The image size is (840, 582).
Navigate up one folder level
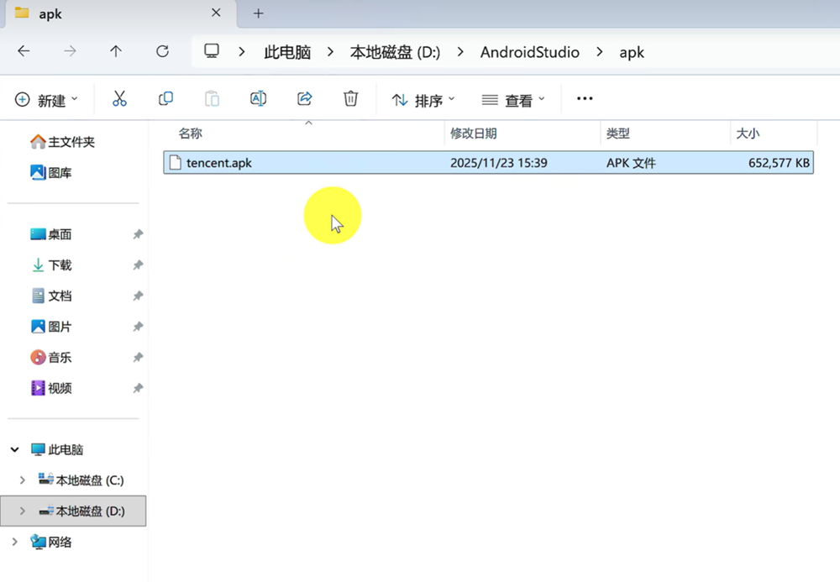116,51
